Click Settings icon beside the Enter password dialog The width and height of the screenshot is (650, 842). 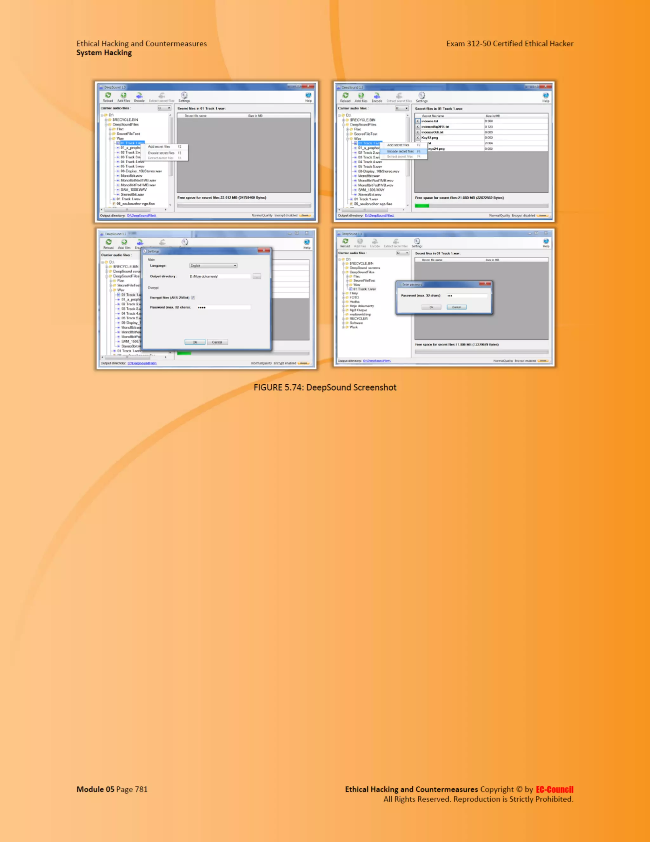point(417,241)
